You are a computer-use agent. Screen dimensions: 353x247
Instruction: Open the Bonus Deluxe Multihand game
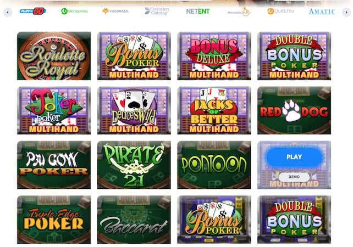tap(214, 56)
